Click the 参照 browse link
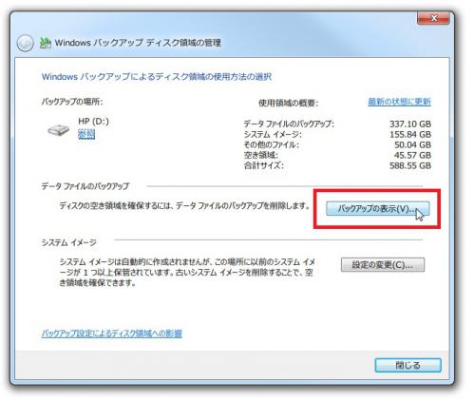 (x=86, y=135)
